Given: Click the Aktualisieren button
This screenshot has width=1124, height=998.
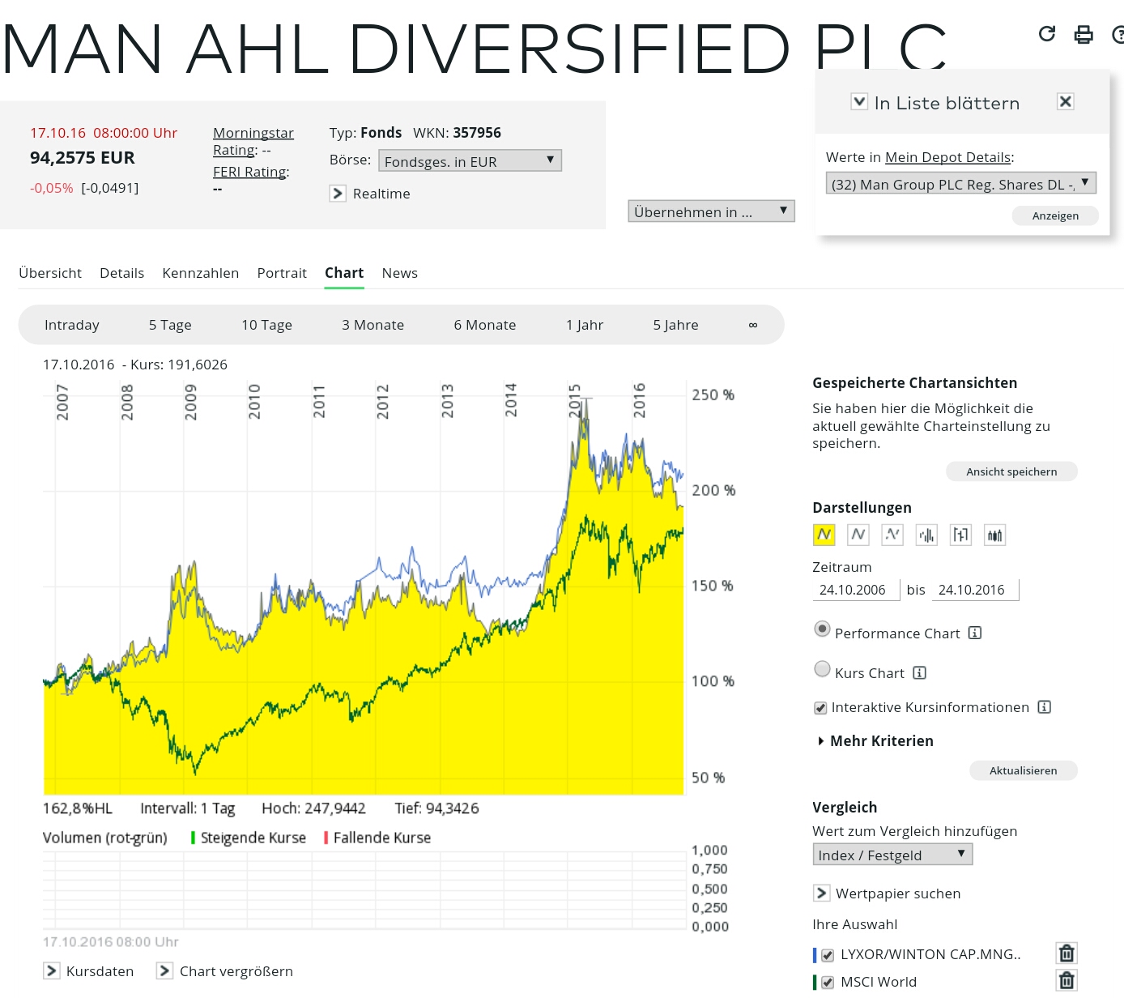Looking at the screenshot, I should tap(1023, 770).
